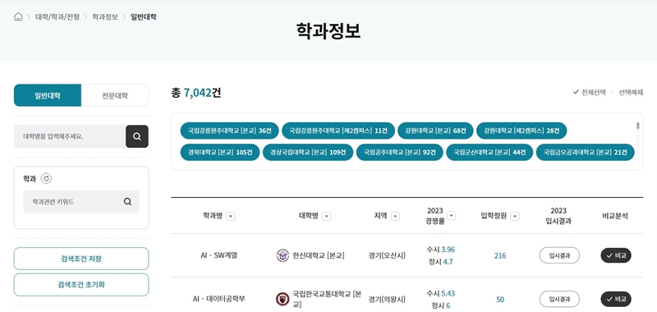
Task: Open the 학과정보 breadcrumb link
Action: [x=105, y=16]
